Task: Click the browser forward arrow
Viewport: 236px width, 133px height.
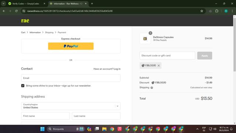Action: (x=10, y=11)
